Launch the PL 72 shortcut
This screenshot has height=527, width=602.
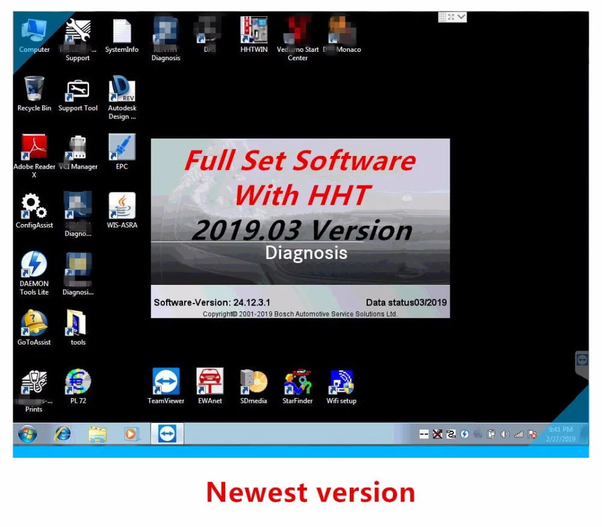pos(78,387)
